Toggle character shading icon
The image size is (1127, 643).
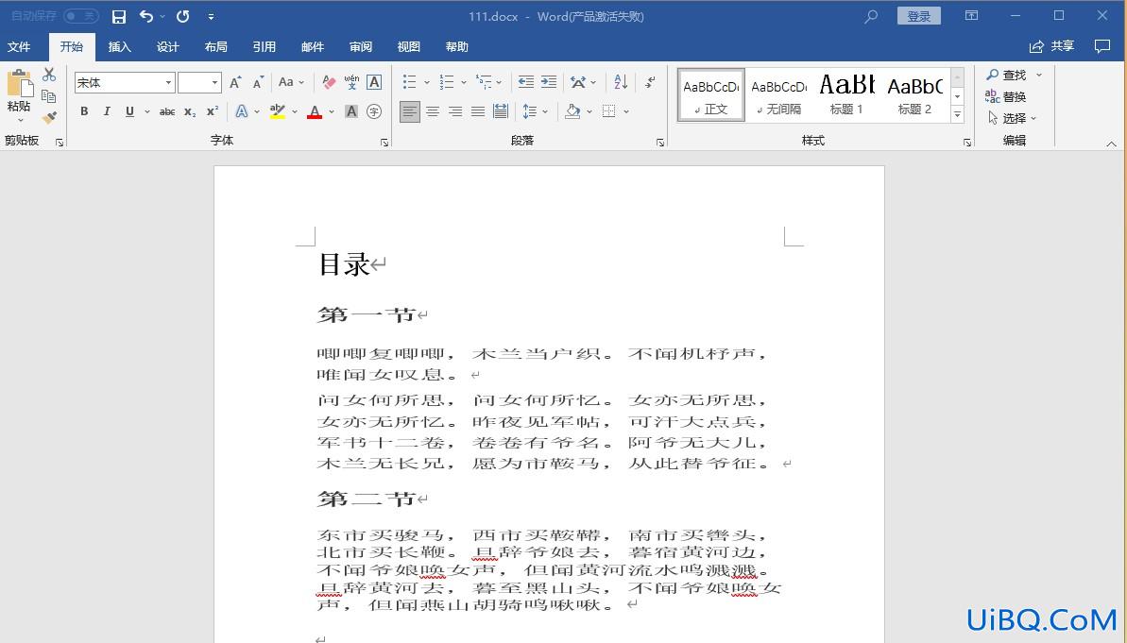pos(350,111)
